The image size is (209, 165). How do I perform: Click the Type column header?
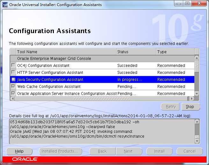click(175, 52)
